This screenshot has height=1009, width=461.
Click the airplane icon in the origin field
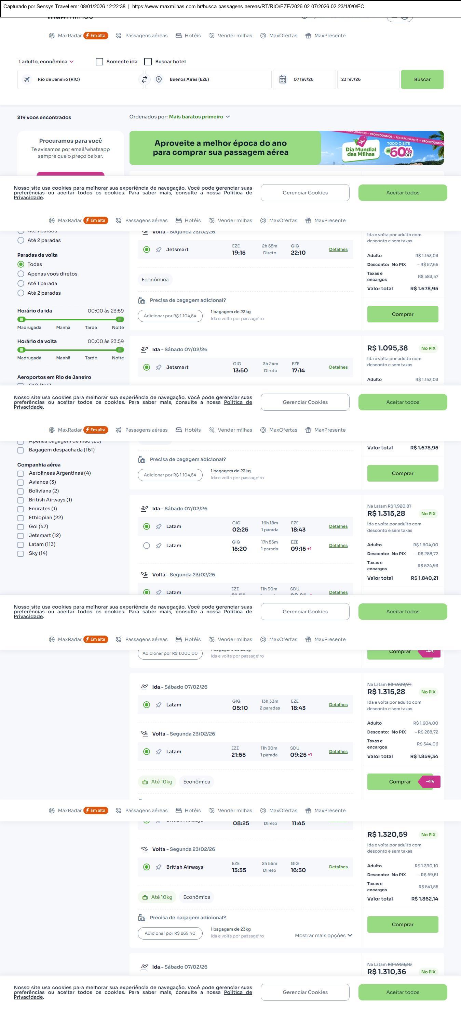pyautogui.click(x=27, y=79)
